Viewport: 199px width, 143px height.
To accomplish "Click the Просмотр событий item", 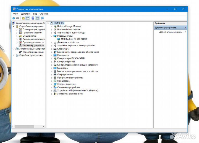I will click(32, 33).
